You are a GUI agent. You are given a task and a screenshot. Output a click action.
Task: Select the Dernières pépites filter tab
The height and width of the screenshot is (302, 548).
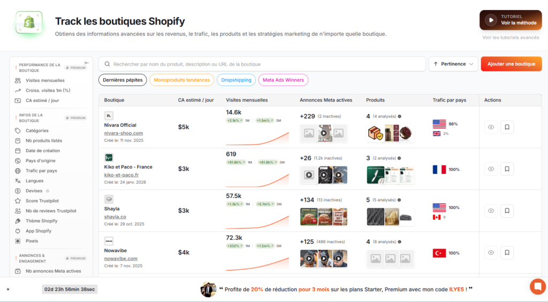coord(123,80)
